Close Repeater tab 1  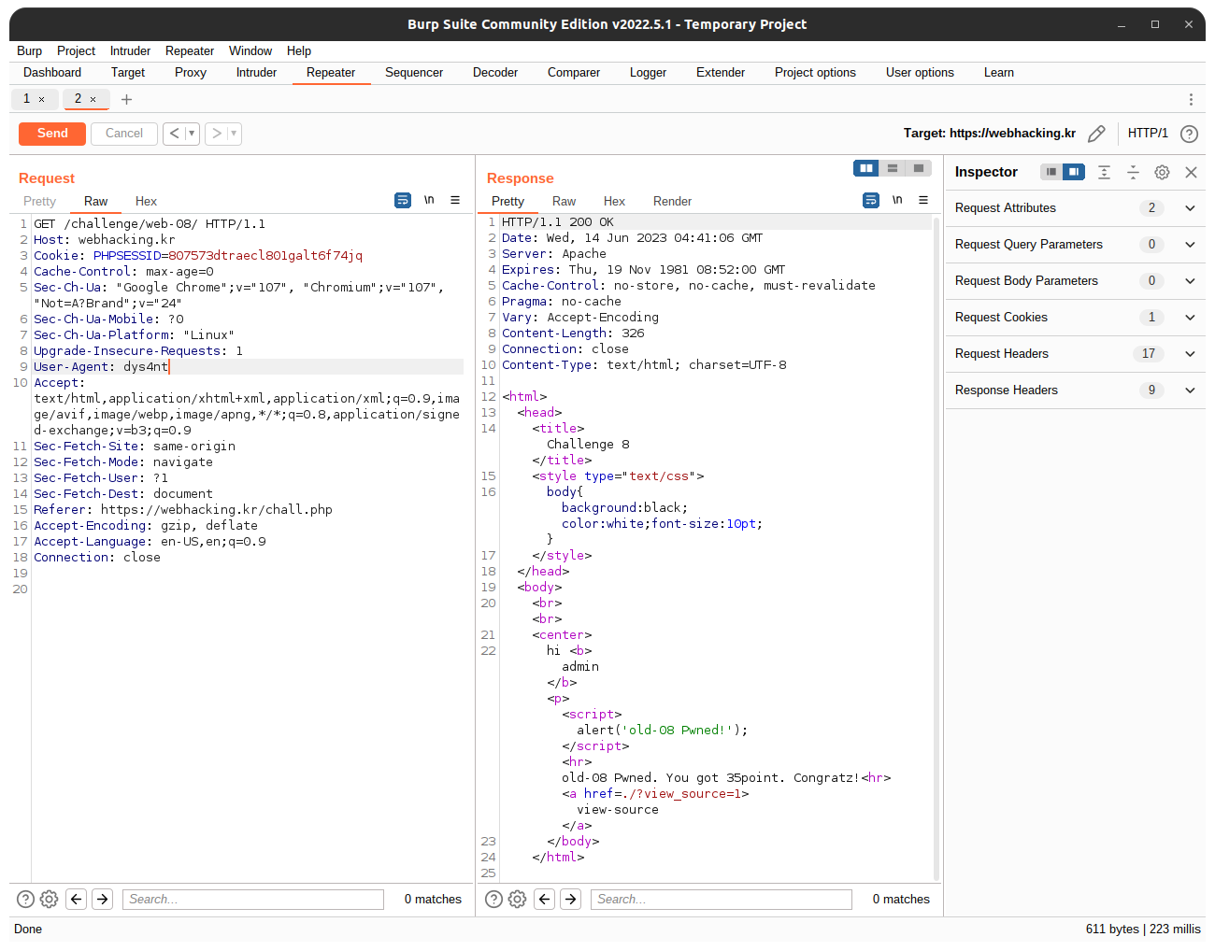41,99
